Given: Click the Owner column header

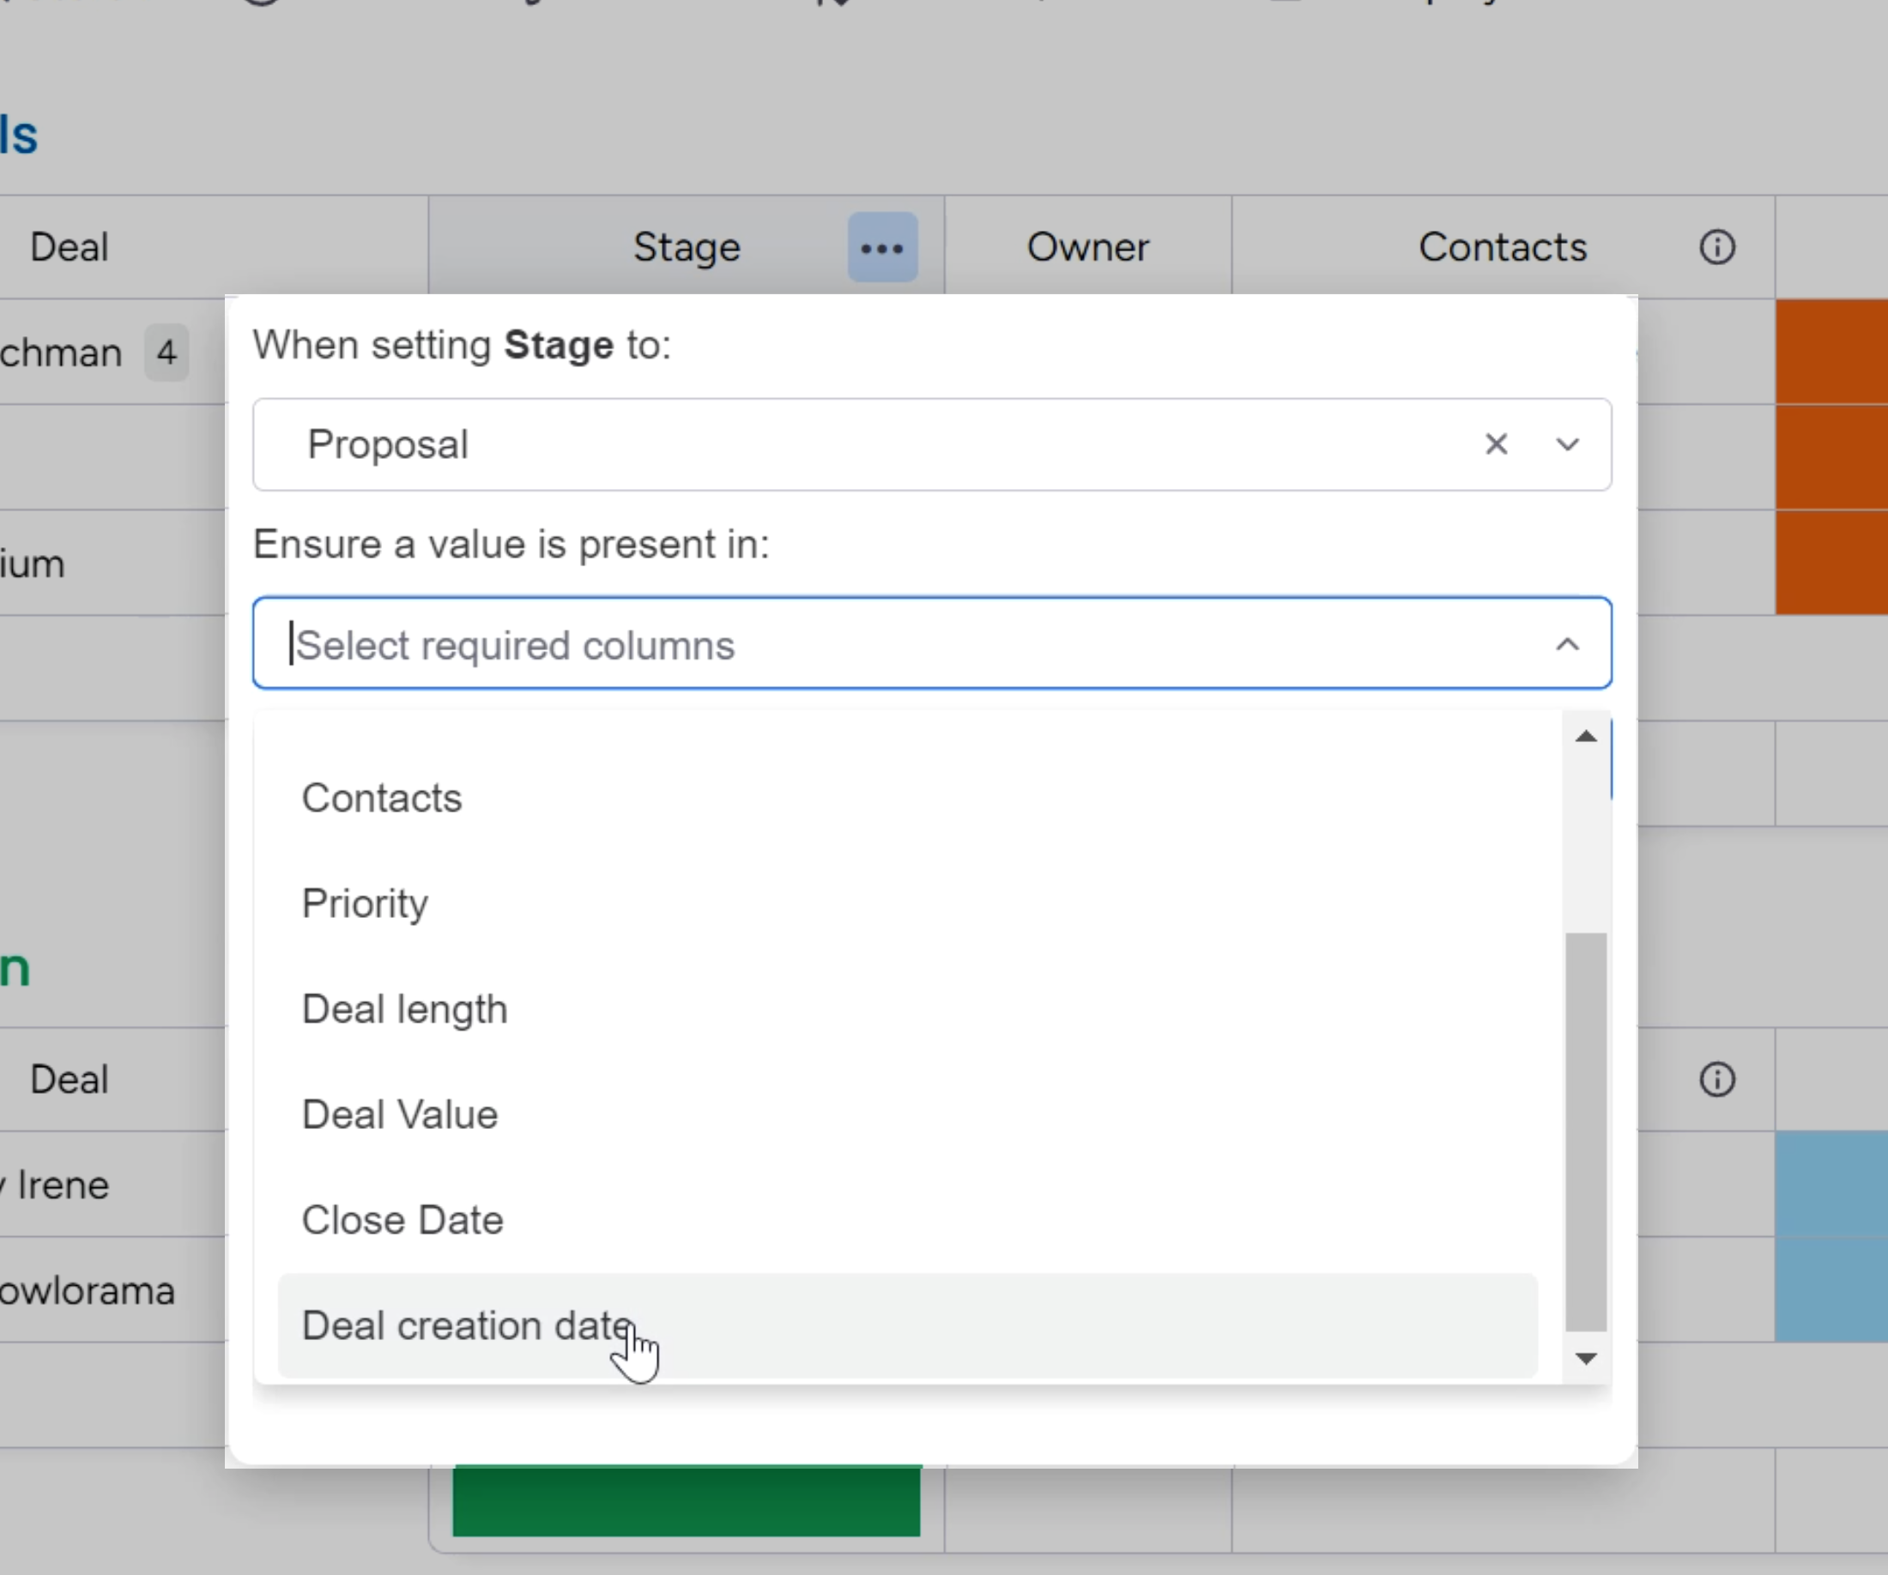Looking at the screenshot, I should pyautogui.click(x=1087, y=247).
